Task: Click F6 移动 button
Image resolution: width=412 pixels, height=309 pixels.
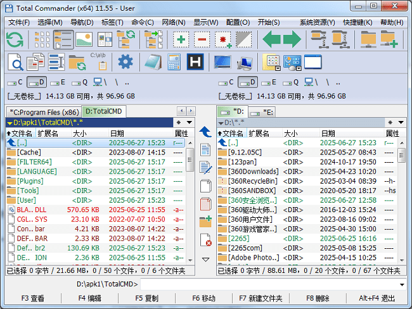Action: tap(203, 298)
